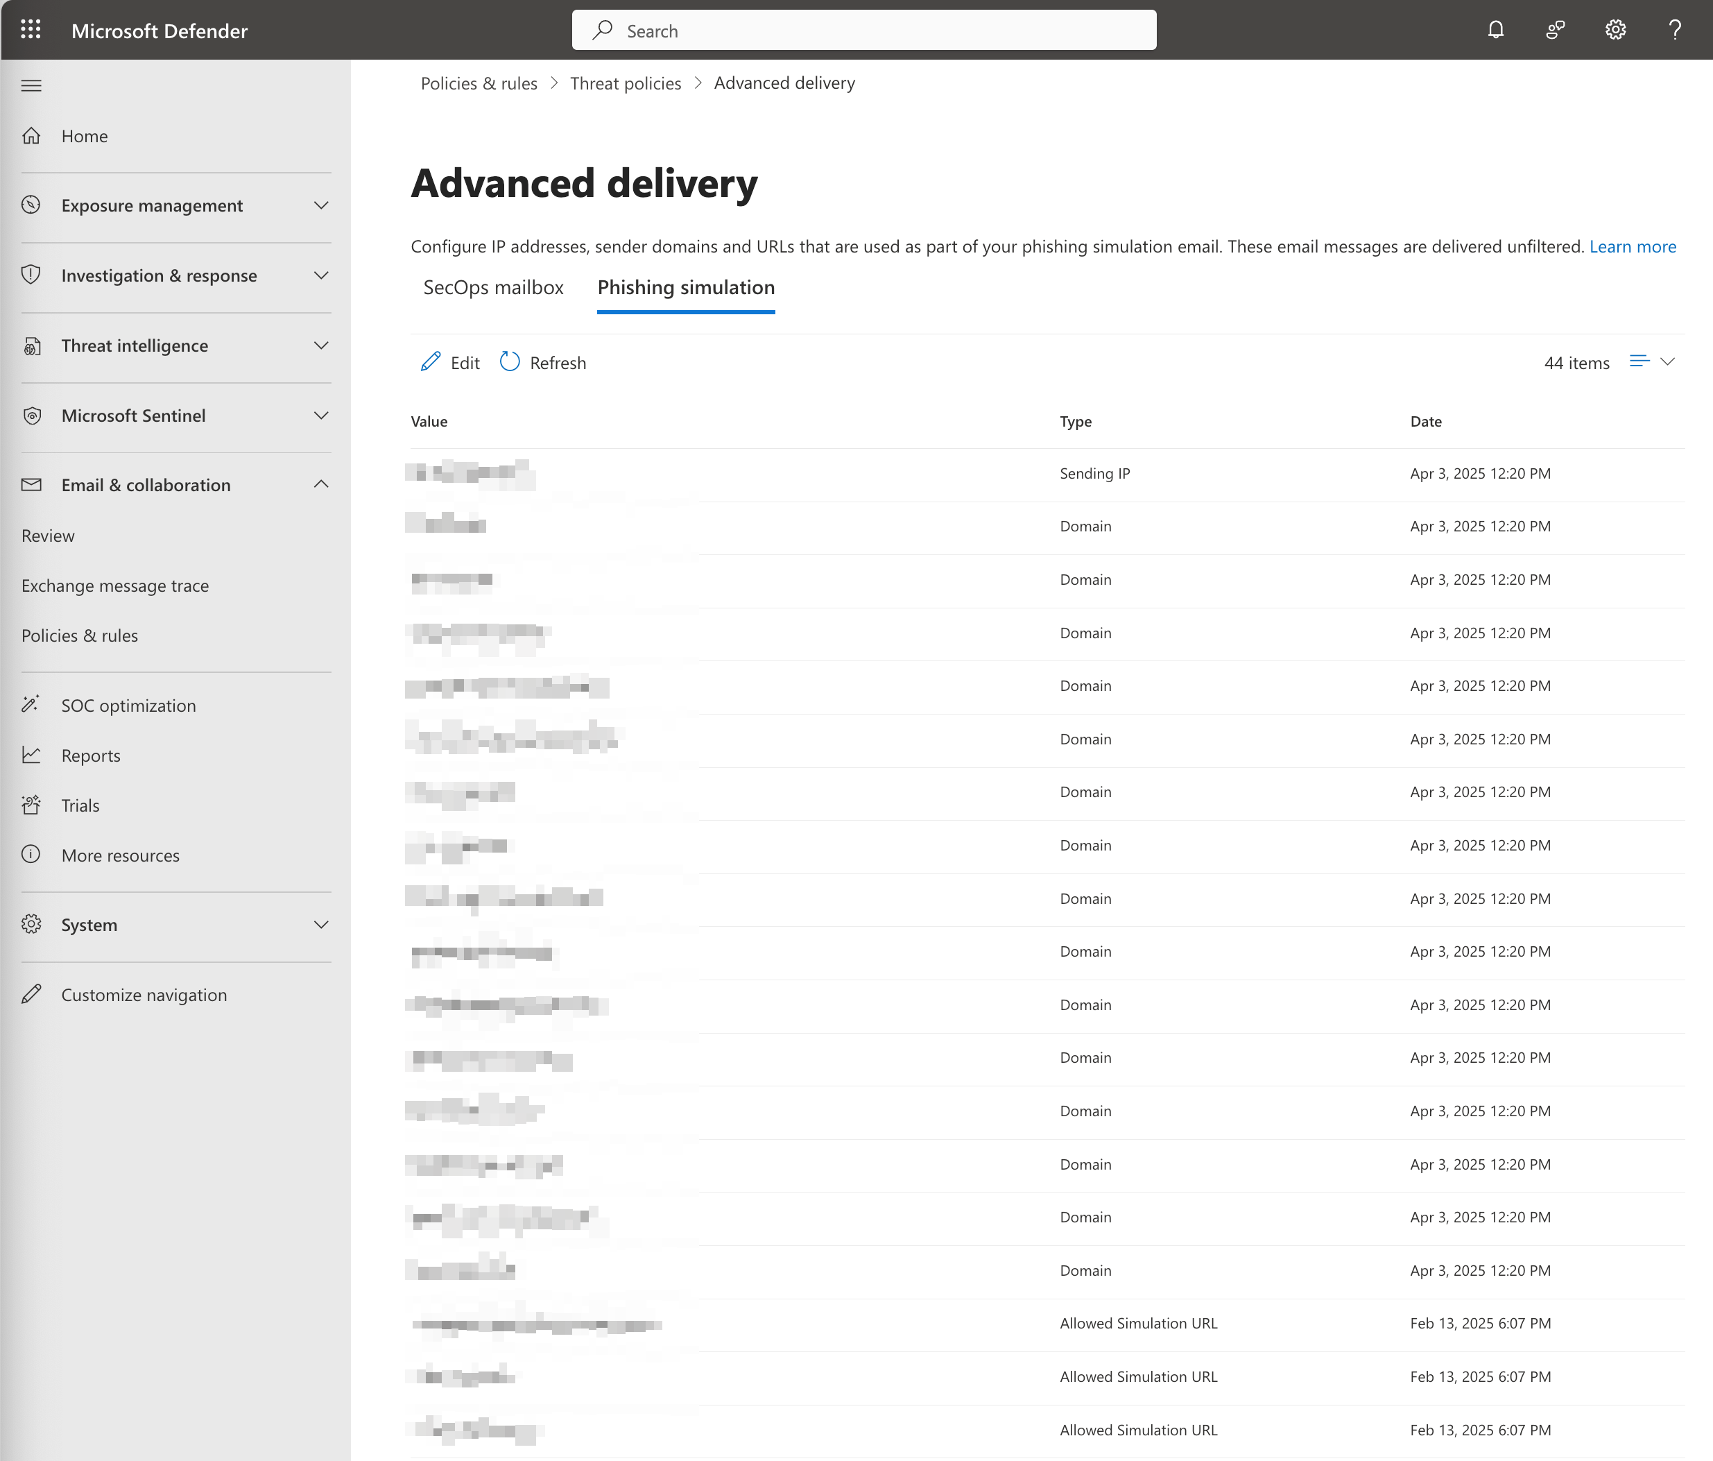Collapse navigation with hamburger menu icon
This screenshot has height=1461, width=1713.
(31, 86)
